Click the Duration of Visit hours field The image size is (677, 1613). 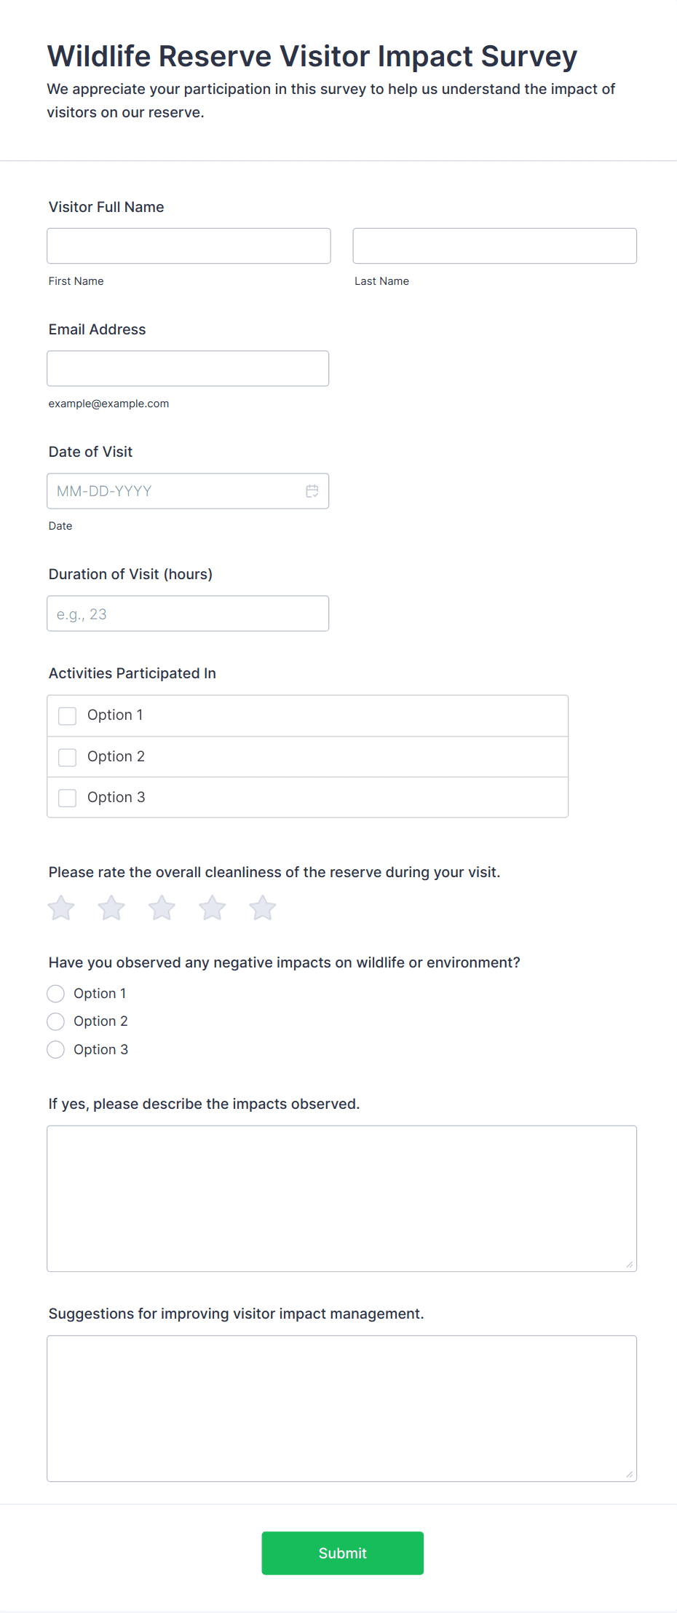click(188, 613)
